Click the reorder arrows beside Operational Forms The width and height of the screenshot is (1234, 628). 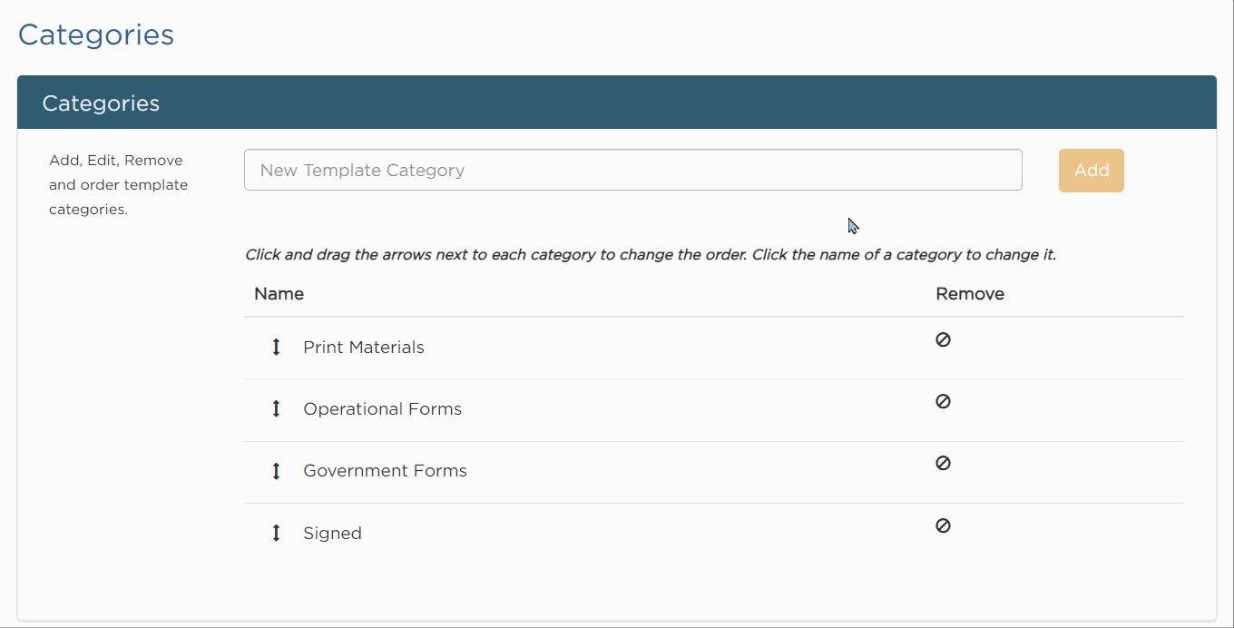click(276, 408)
